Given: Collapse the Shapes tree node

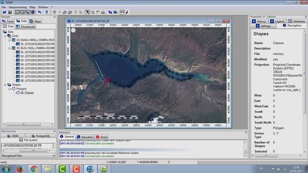Looking at the screenshot, I should (x=5, y=85).
